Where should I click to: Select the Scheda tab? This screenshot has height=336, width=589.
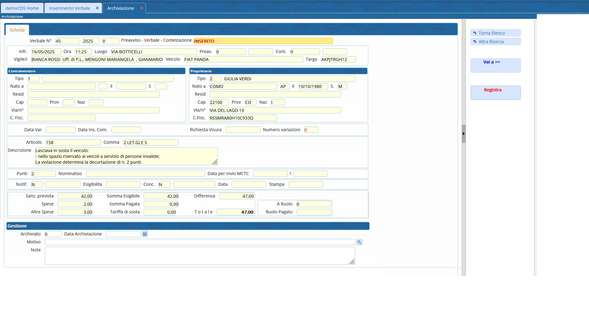coord(17,30)
